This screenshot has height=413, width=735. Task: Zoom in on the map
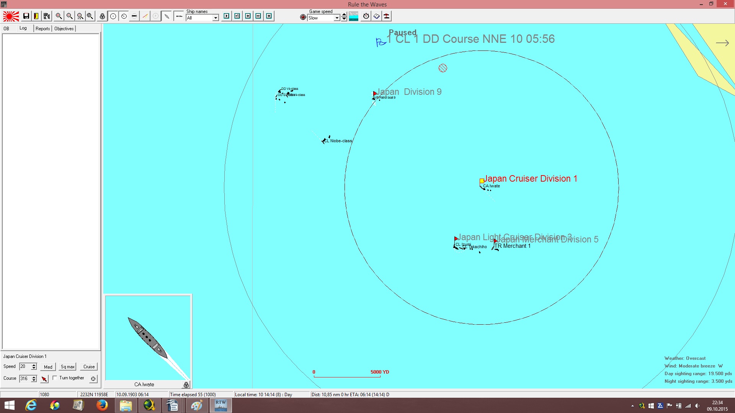59,16
